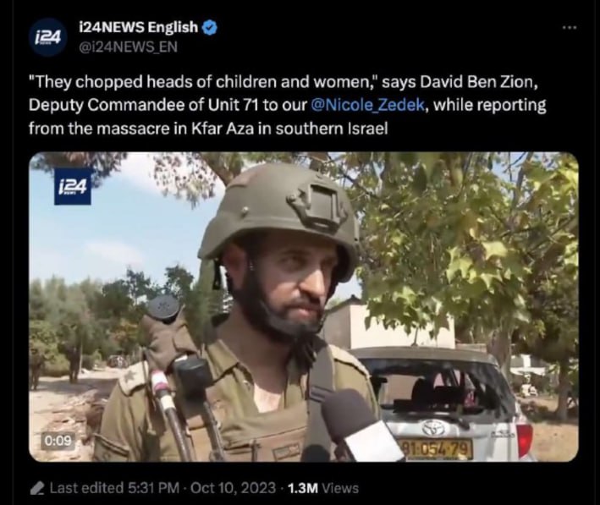Click the pencil edit history icon

coord(37,489)
